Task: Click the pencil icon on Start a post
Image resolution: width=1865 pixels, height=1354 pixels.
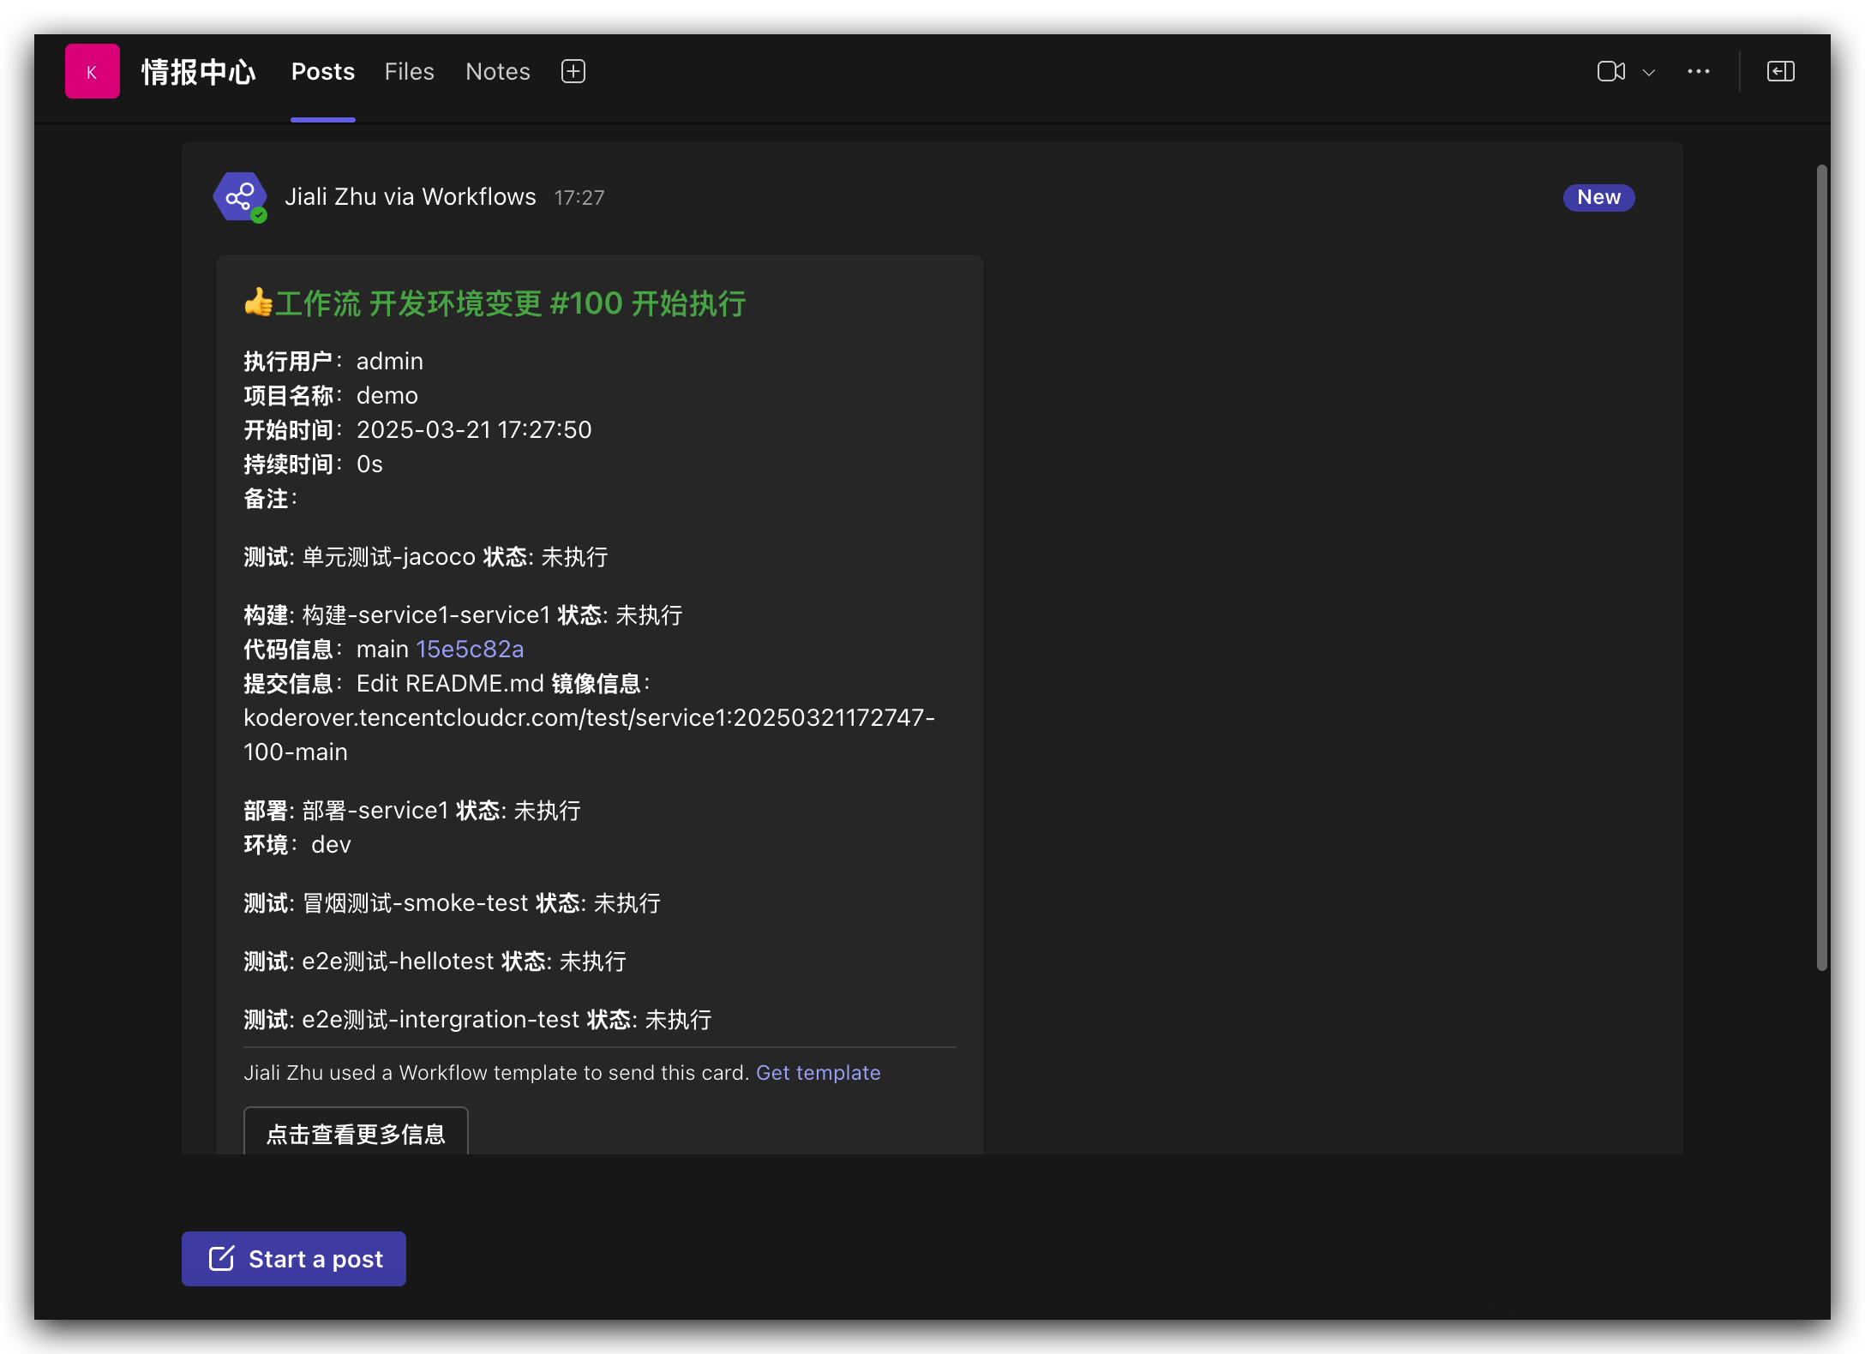Action: pyautogui.click(x=222, y=1259)
